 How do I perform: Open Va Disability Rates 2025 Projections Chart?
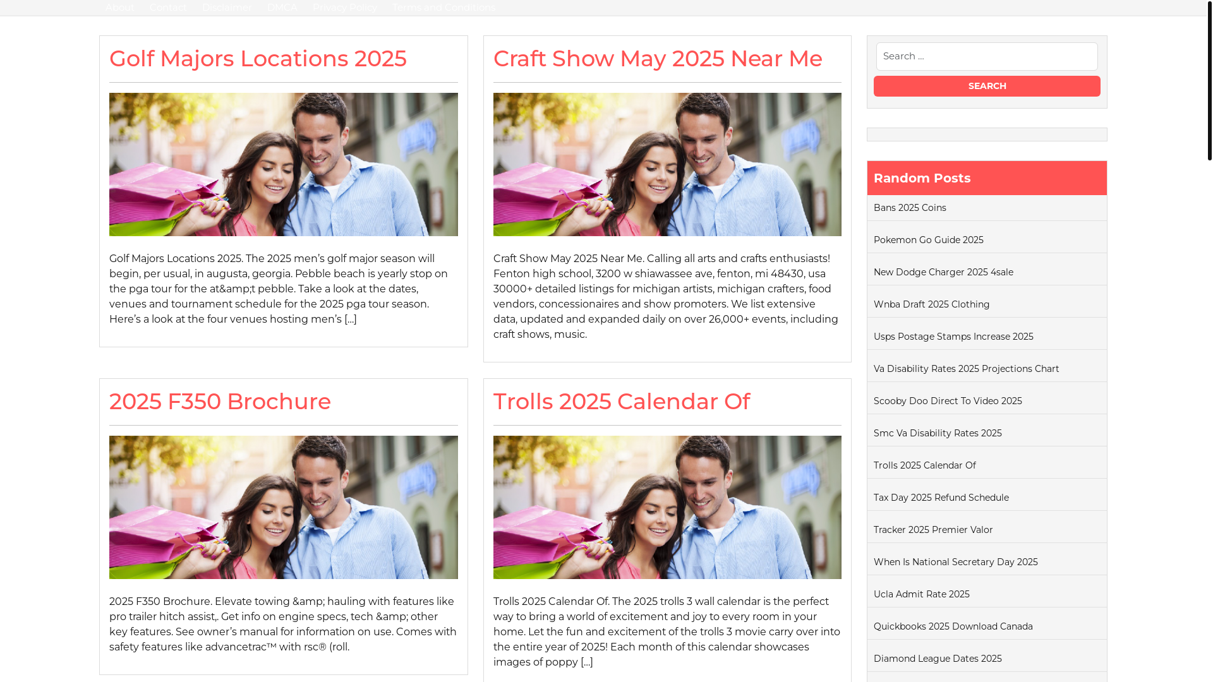tap(967, 369)
